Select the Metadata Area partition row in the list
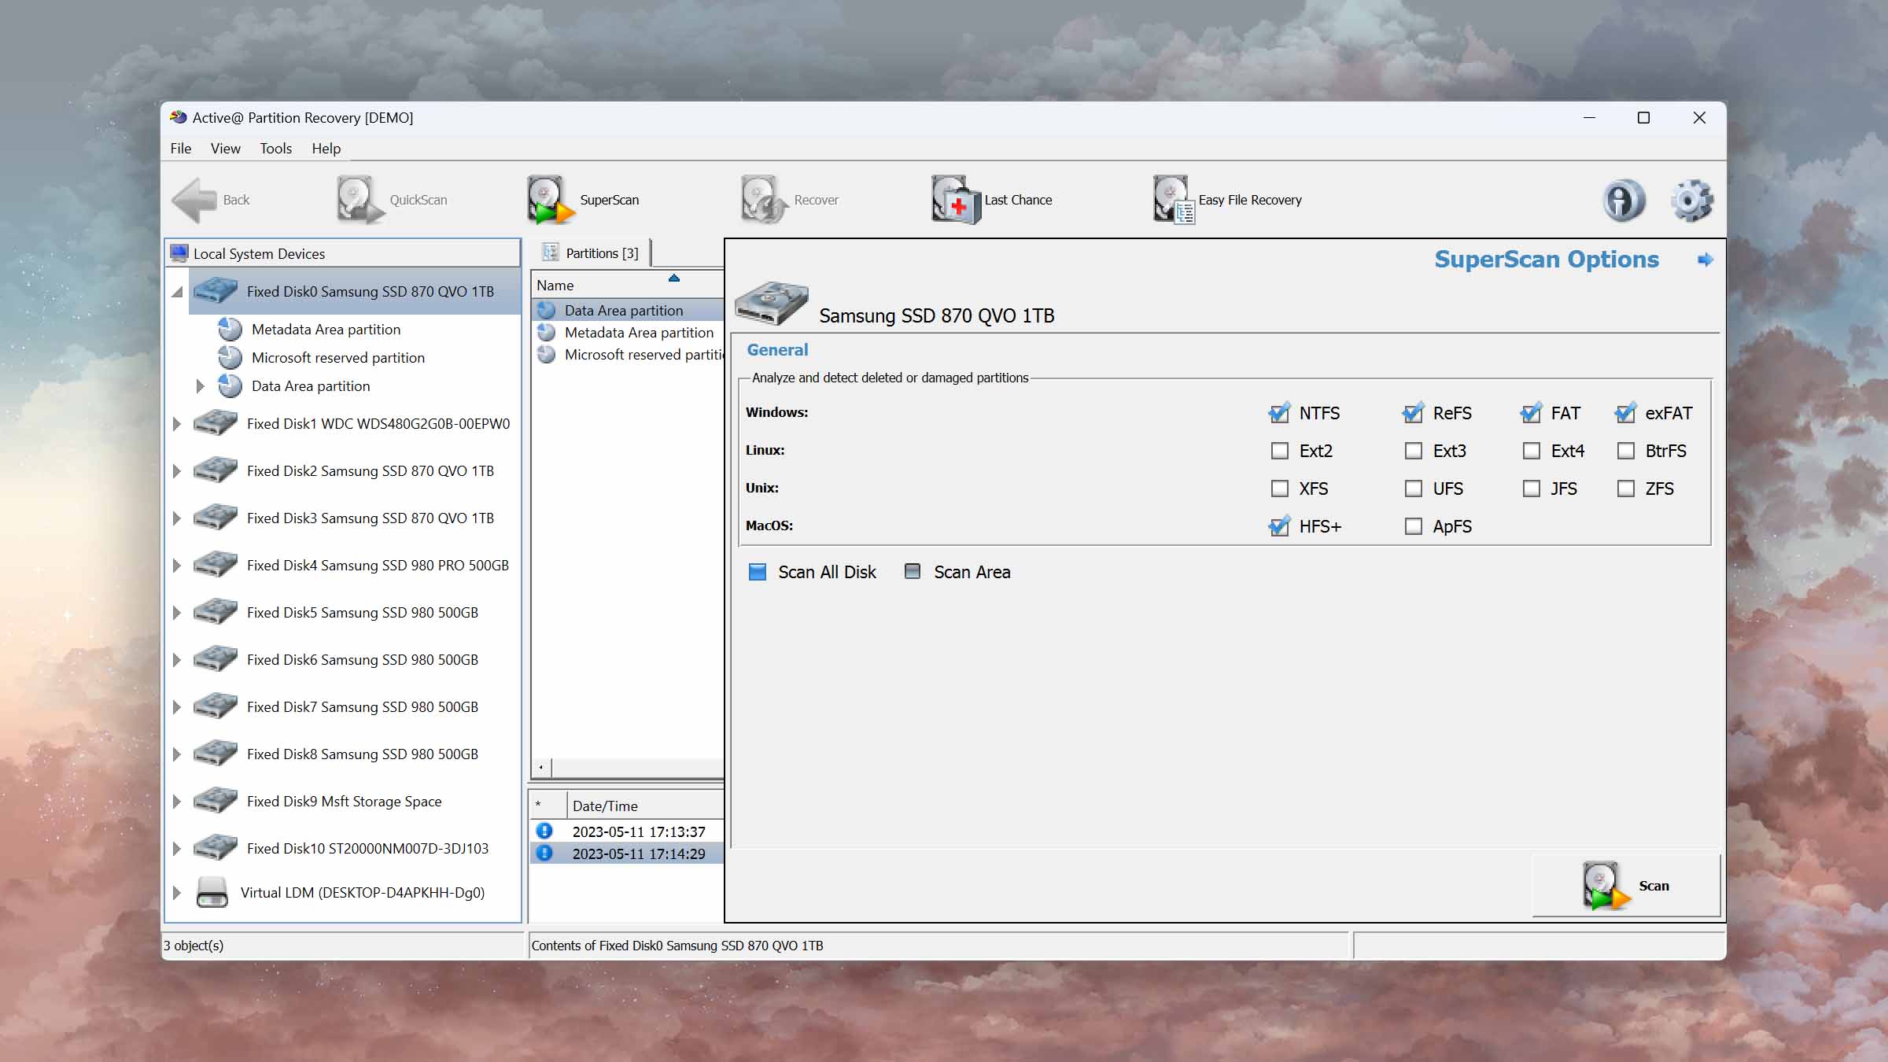Viewport: 1888px width, 1062px height. click(627, 333)
